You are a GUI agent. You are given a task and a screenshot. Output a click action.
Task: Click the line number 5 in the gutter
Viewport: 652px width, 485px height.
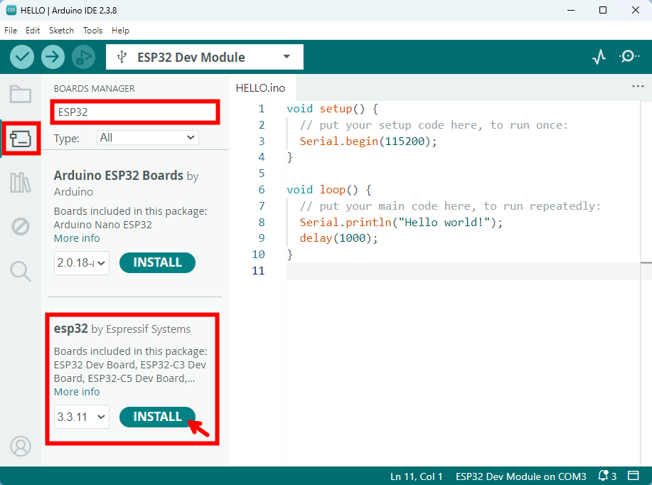click(262, 174)
